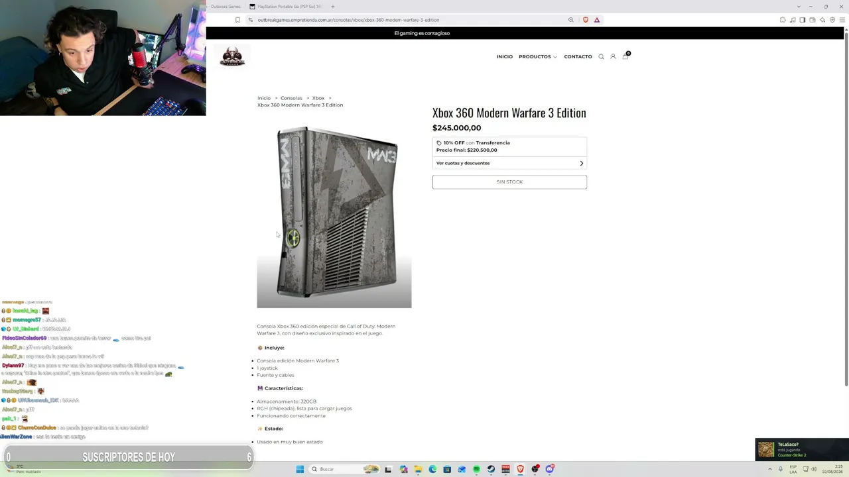Click the product title Xbox 360 Modern Warfare 3 Edition

click(x=509, y=113)
